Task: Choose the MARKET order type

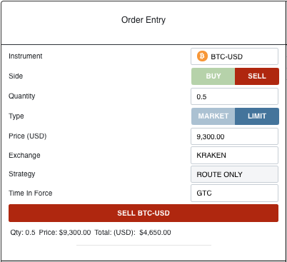Action: [x=213, y=116]
